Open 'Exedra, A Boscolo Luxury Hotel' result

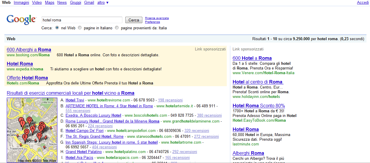tap(93, 116)
